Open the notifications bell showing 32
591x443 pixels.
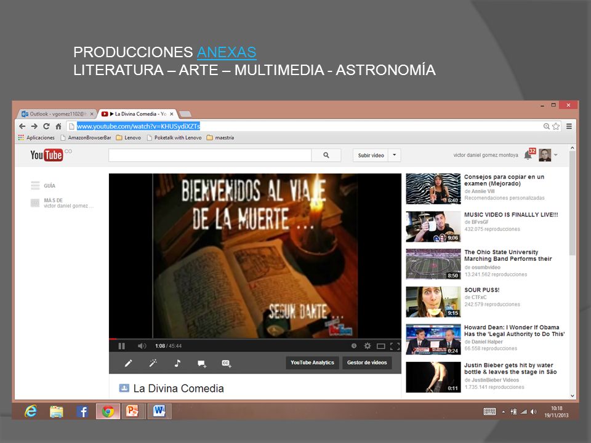click(x=529, y=154)
